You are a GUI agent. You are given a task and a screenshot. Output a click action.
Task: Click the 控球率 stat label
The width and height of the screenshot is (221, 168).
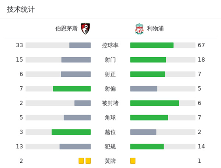[x=110, y=45]
